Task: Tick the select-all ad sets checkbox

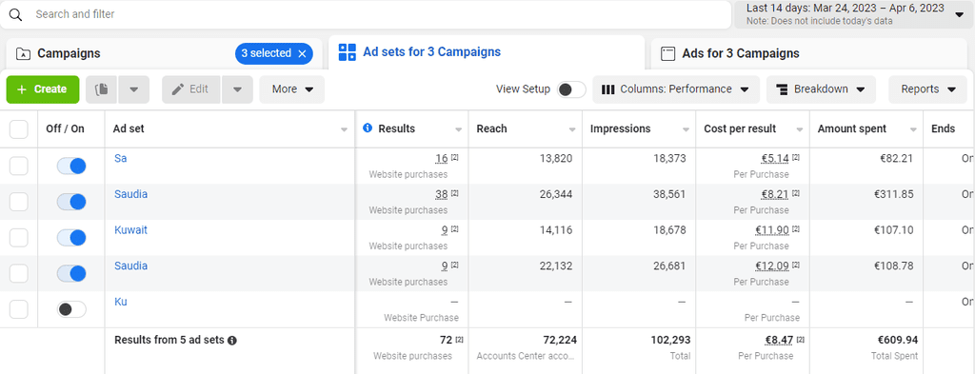Action: click(x=19, y=129)
